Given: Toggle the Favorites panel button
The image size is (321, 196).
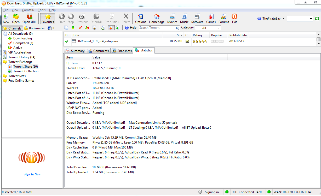Looking at the screenshot, I should (48, 19).
